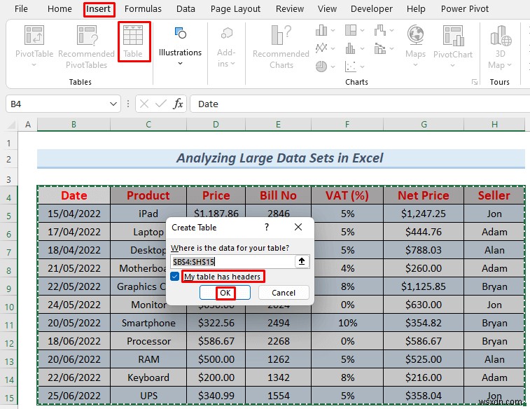Insert a hierarchy chart
The image size is (530, 409).
[351, 30]
